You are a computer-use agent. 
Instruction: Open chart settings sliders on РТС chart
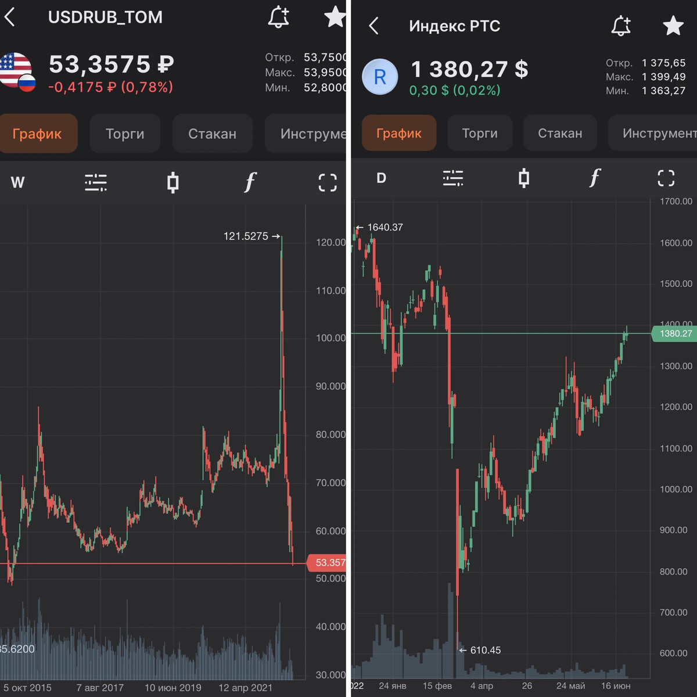coord(453,178)
